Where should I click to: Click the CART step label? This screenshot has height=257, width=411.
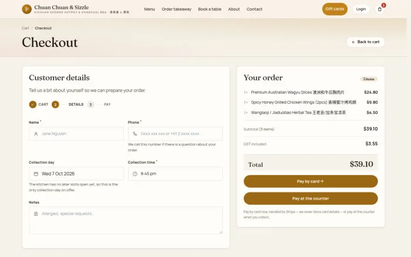coord(43,104)
